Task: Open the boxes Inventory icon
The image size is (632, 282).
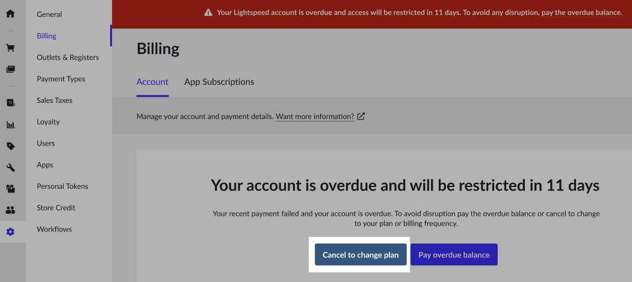Action: (x=10, y=189)
